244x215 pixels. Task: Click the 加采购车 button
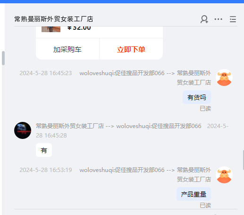67,49
